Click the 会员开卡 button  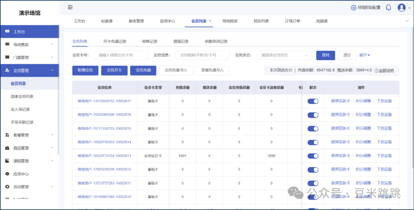coord(114,71)
